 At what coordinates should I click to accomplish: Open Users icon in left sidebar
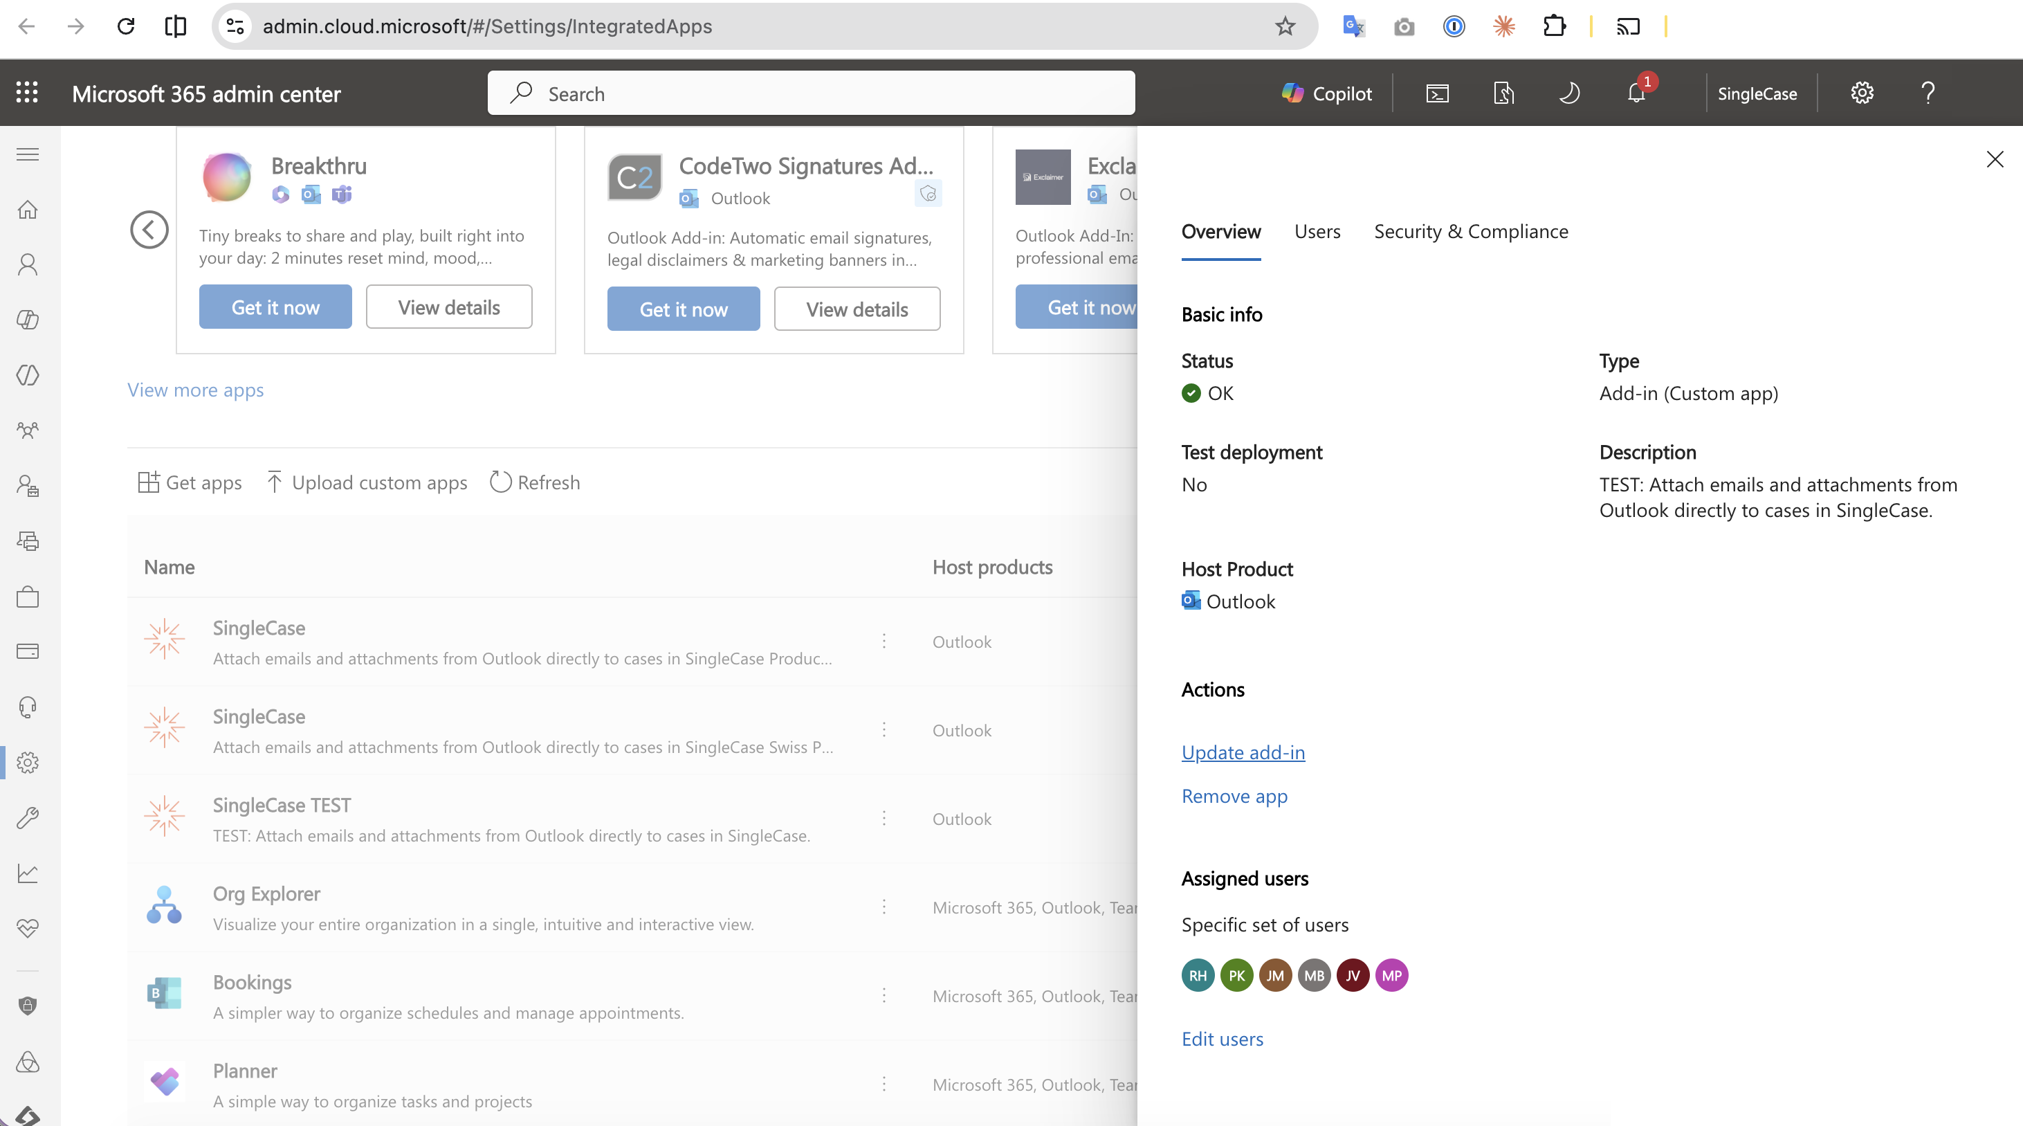[x=28, y=265]
